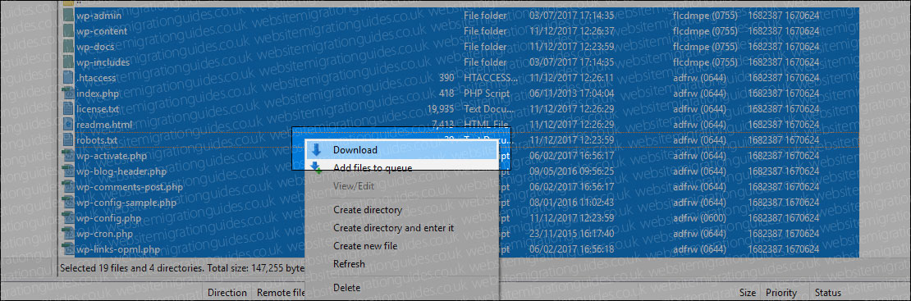Click the license.txt document icon
Image resolution: width=911 pixels, height=301 pixels.
pyautogui.click(x=69, y=108)
